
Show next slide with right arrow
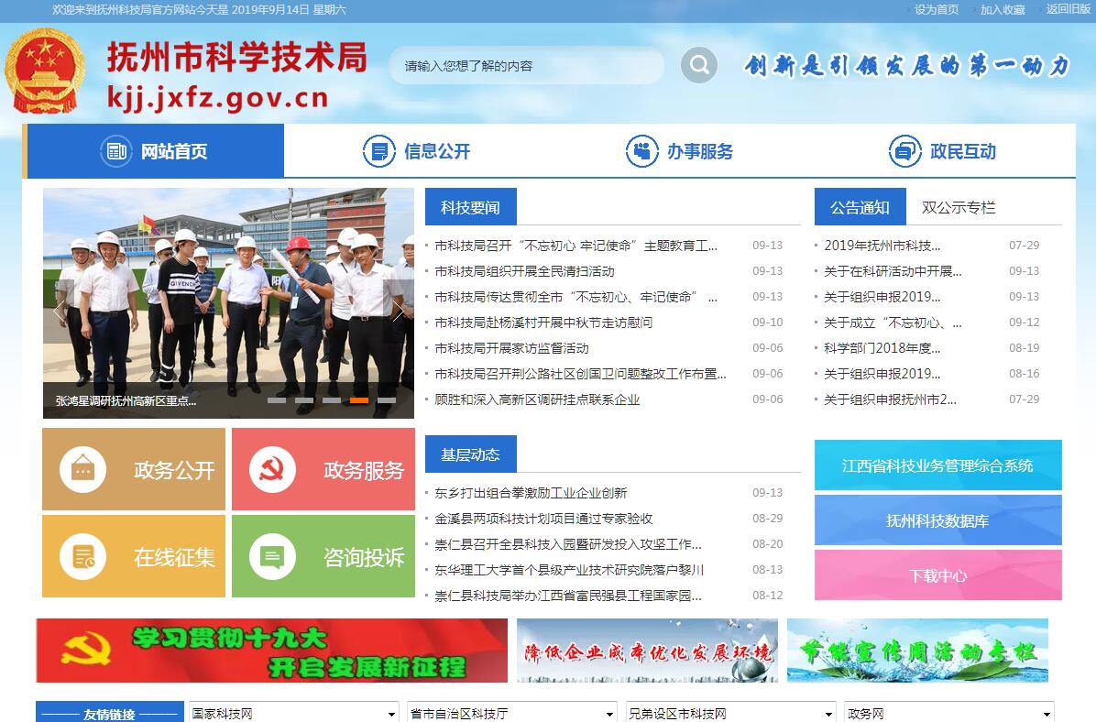coord(399,311)
